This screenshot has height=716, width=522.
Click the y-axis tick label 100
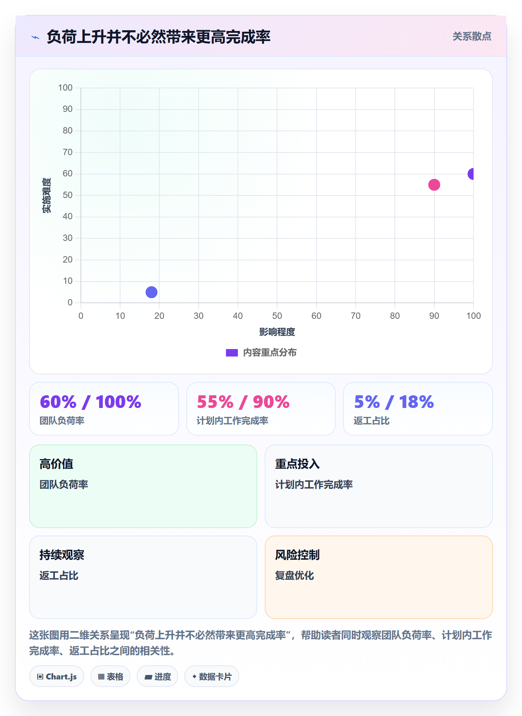point(65,88)
